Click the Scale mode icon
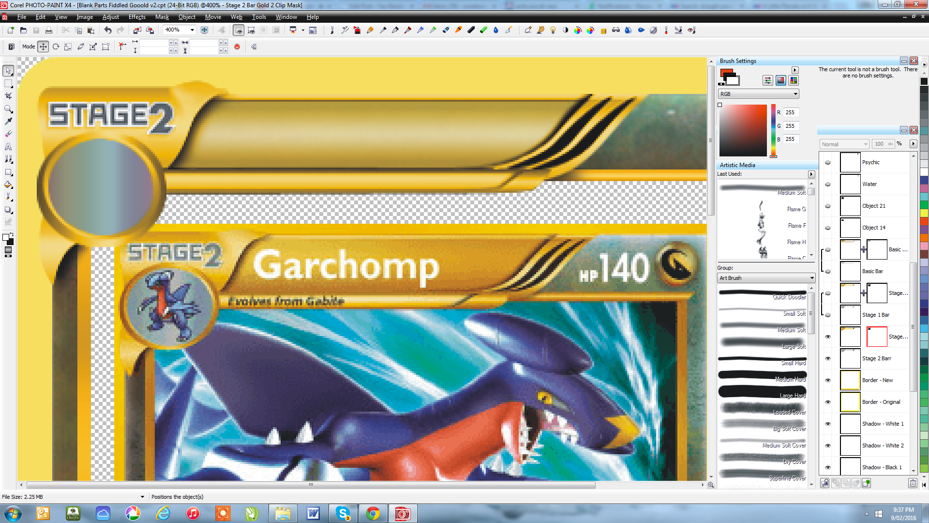929x523 pixels. [x=68, y=46]
